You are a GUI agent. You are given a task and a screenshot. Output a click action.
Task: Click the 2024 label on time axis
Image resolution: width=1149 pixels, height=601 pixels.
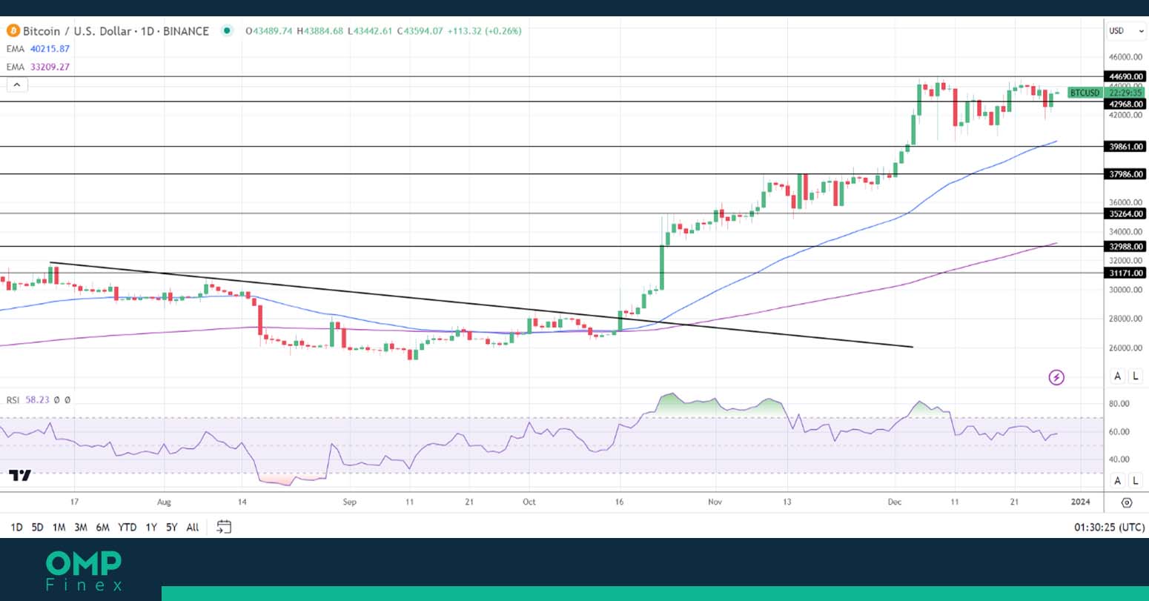[x=1081, y=502]
